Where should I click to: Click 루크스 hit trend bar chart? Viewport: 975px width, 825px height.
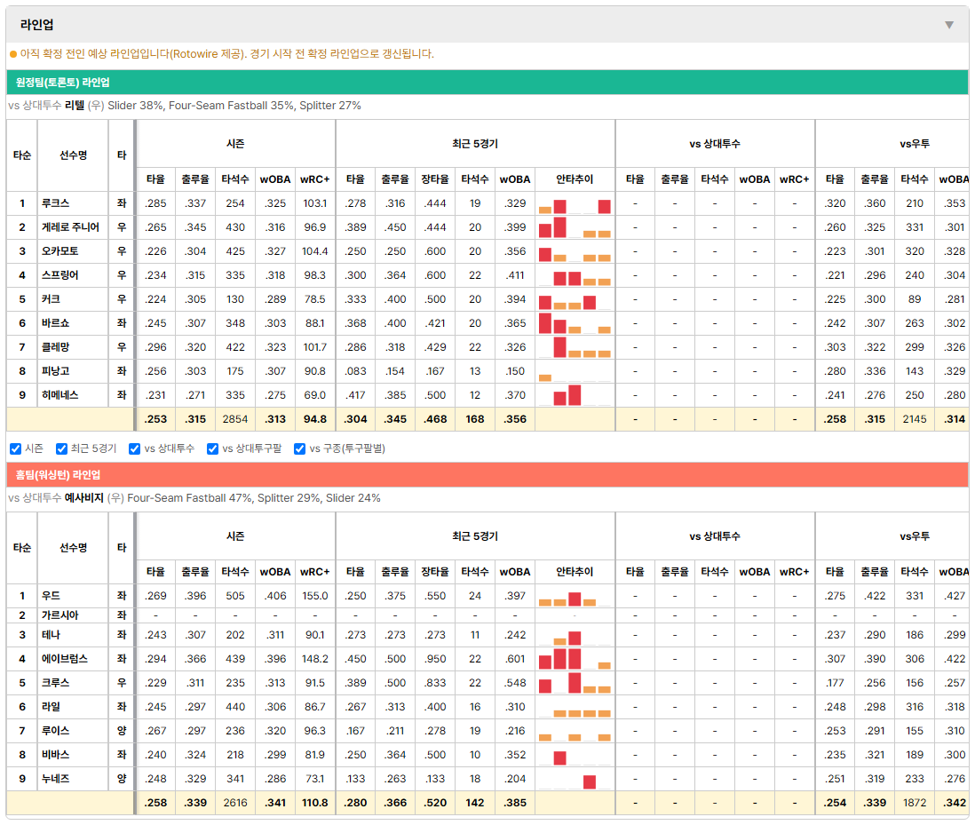pyautogui.click(x=575, y=204)
